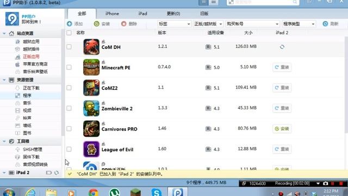This screenshot has height=196, width=348.
Task: Click the CoMZ2 app icon
Action: click(91, 88)
